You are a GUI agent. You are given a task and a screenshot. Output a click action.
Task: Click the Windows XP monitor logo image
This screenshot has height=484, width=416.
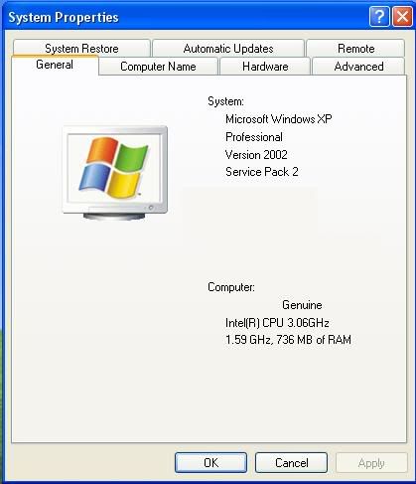pos(115,173)
